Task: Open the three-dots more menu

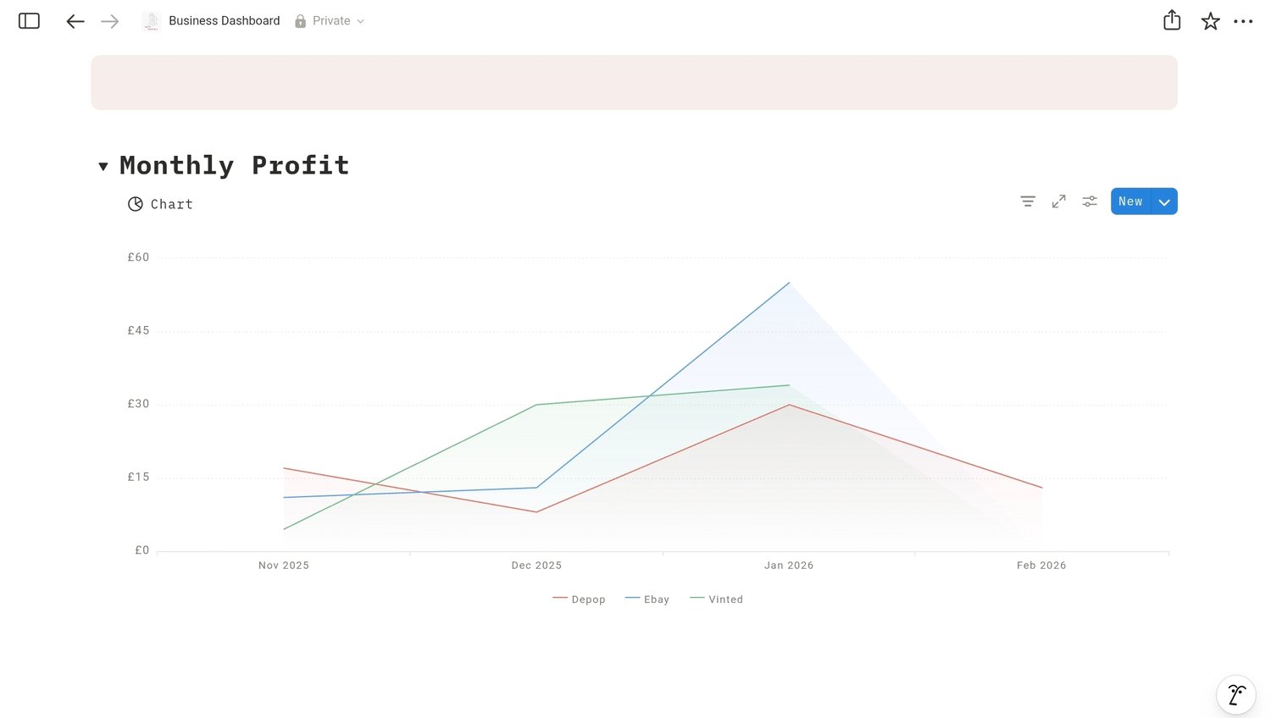Action: point(1243,21)
